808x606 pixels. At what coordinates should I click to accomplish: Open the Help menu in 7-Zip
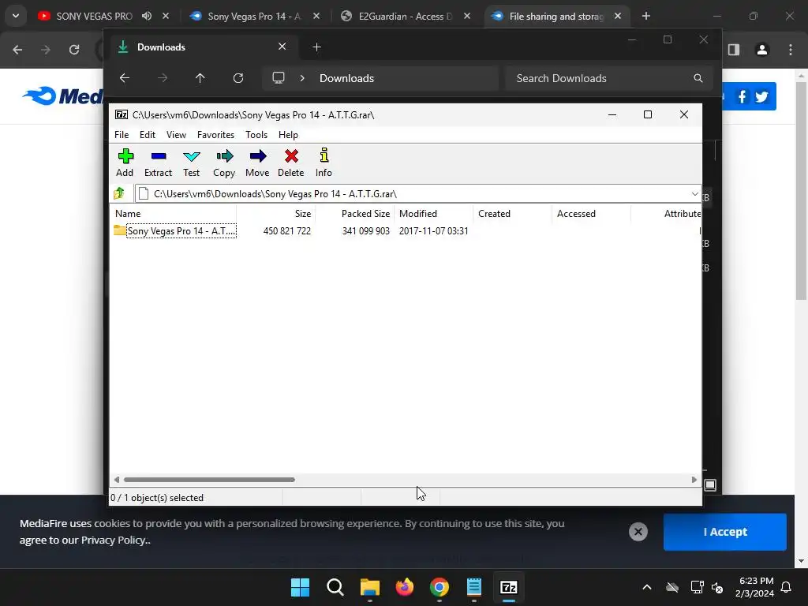289,134
